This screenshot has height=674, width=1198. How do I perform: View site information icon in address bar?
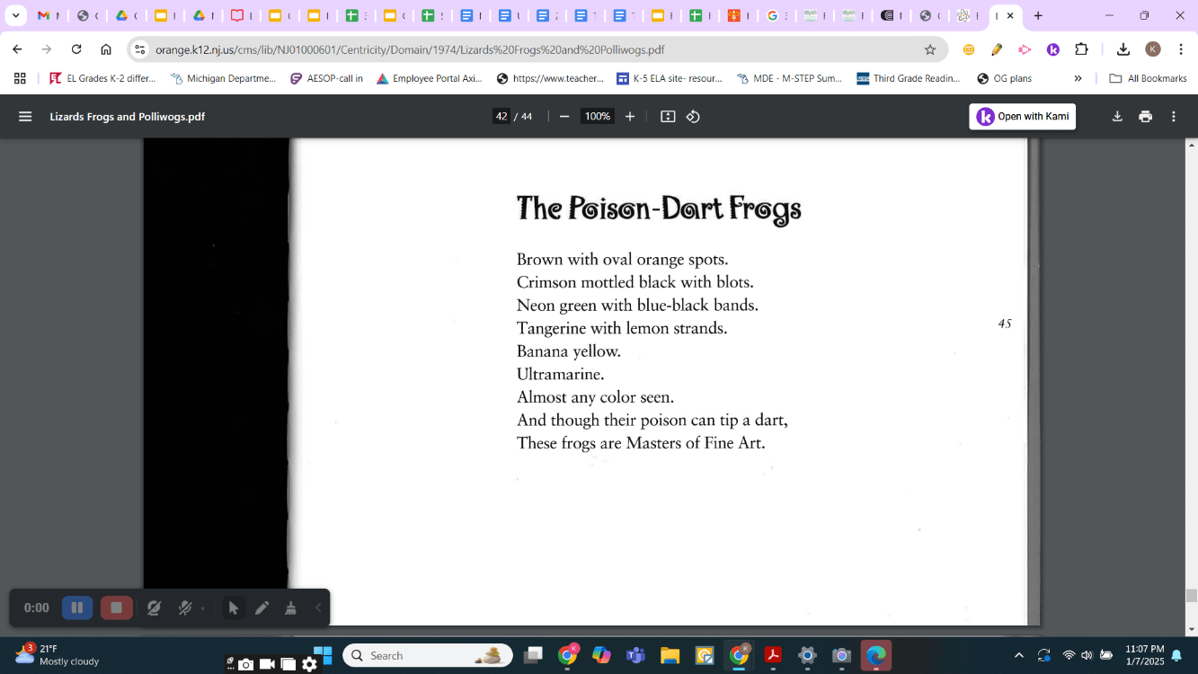pos(139,49)
